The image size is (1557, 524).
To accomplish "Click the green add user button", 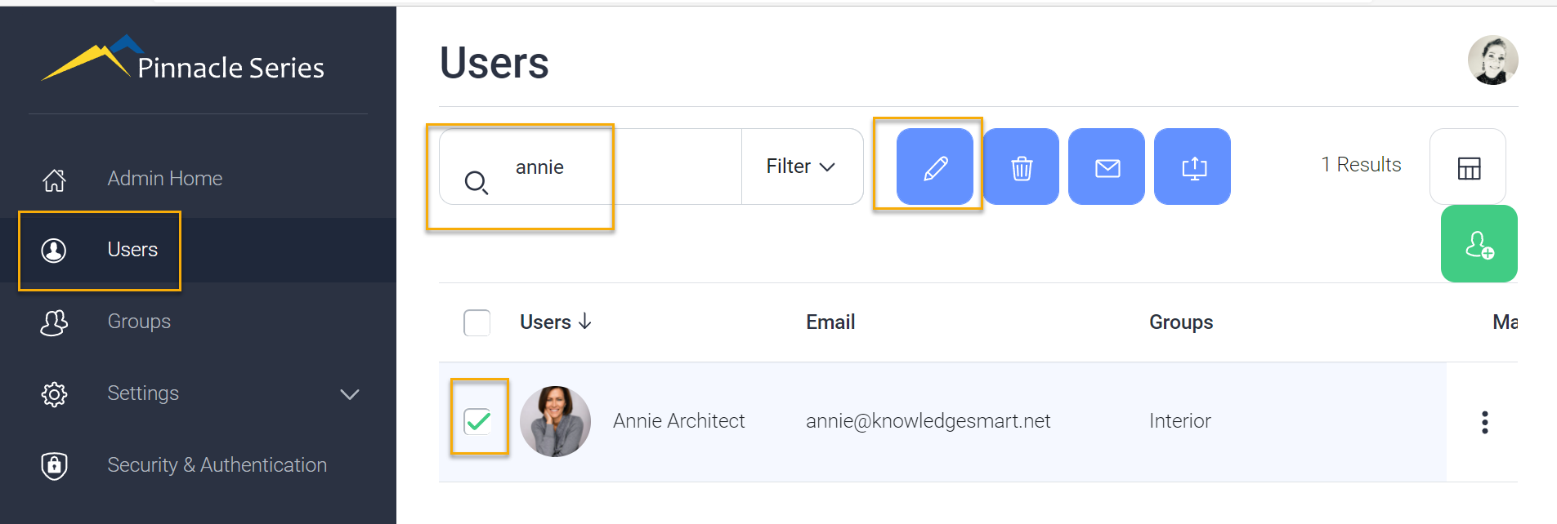I will (x=1479, y=244).
